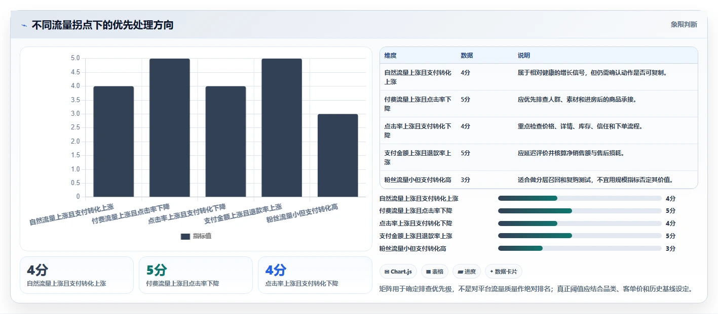Screen dimensions: 718x314
Task: Select the 表格 chip
Action: [x=434, y=272]
